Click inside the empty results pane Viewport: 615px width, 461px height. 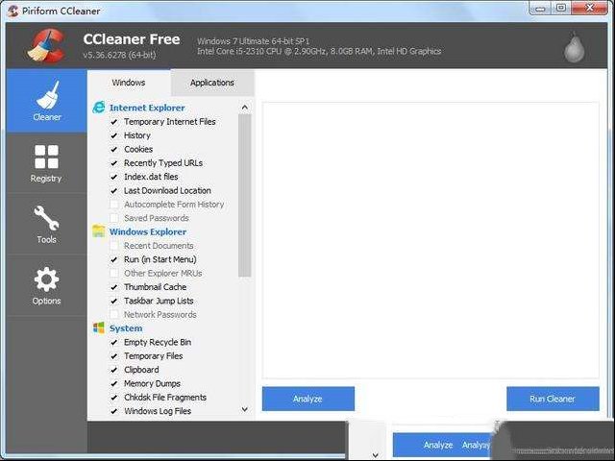pos(430,240)
